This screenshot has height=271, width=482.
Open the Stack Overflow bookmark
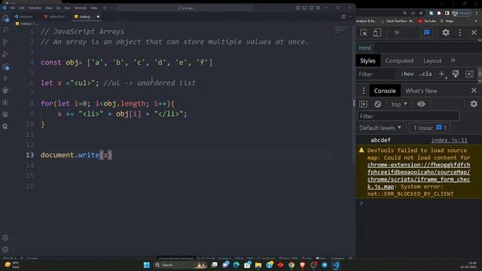click(397, 21)
